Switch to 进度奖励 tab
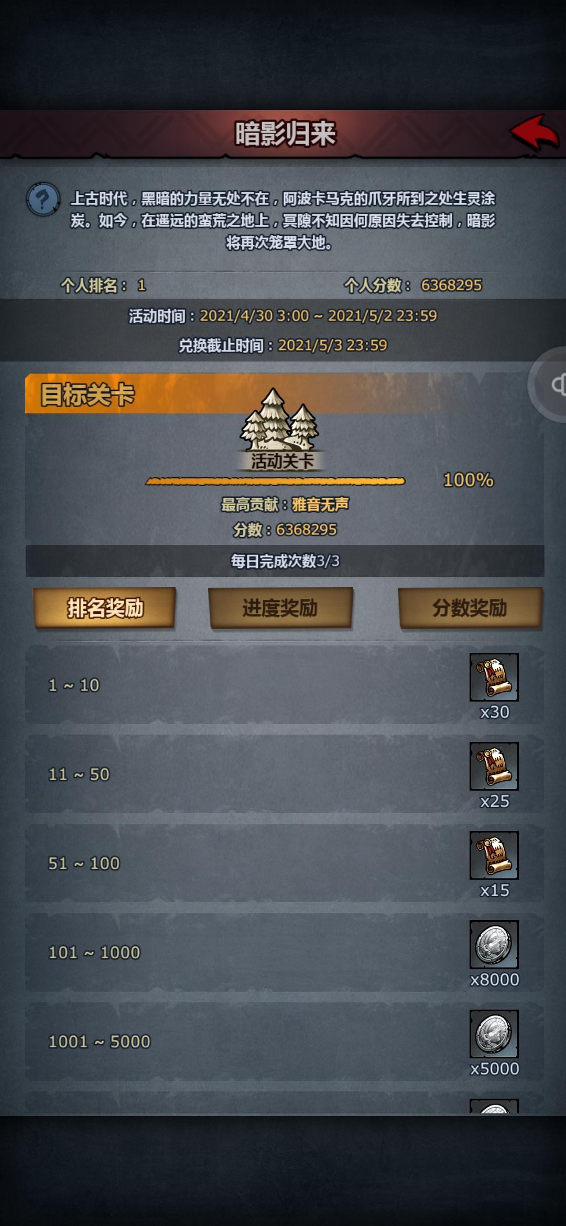The image size is (566, 1226). [x=280, y=608]
